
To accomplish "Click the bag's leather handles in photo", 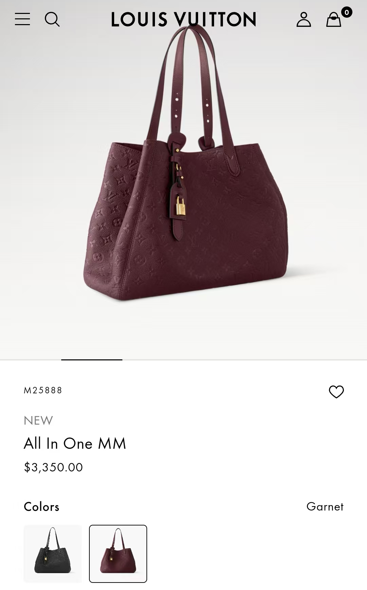I will tap(190, 85).
